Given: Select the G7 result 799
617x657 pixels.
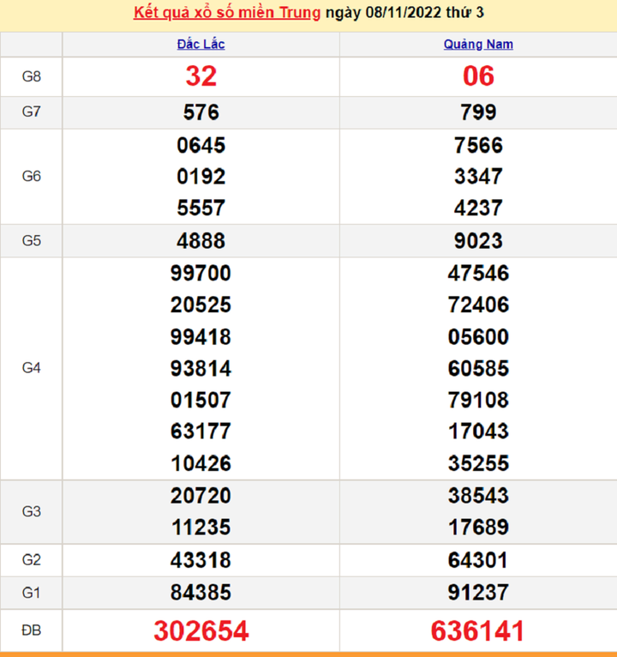Looking at the screenshot, I should (478, 112).
